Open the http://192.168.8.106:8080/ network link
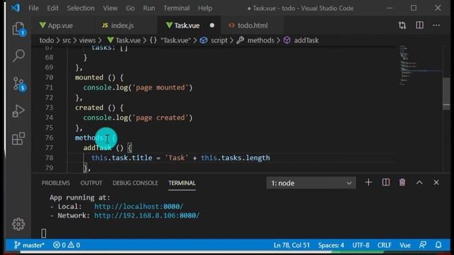The image size is (454, 255). [147, 215]
